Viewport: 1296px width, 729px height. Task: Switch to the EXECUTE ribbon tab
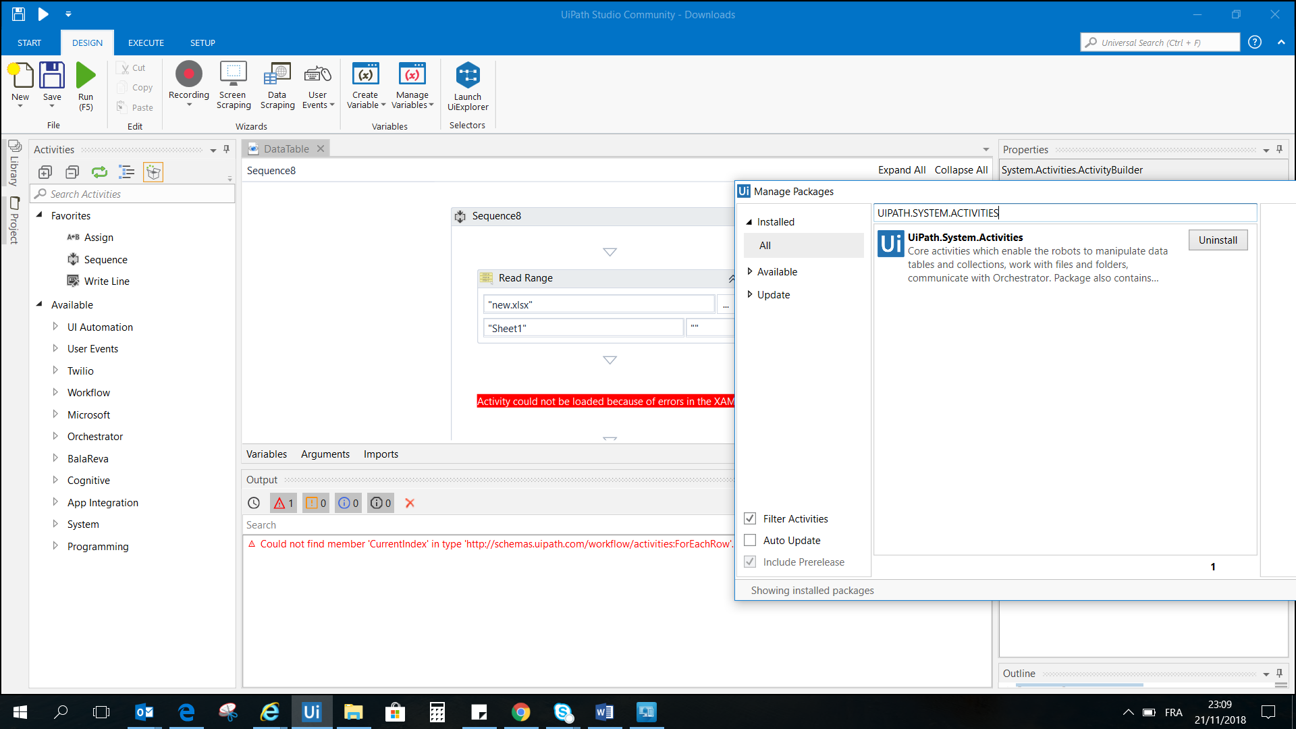click(146, 43)
